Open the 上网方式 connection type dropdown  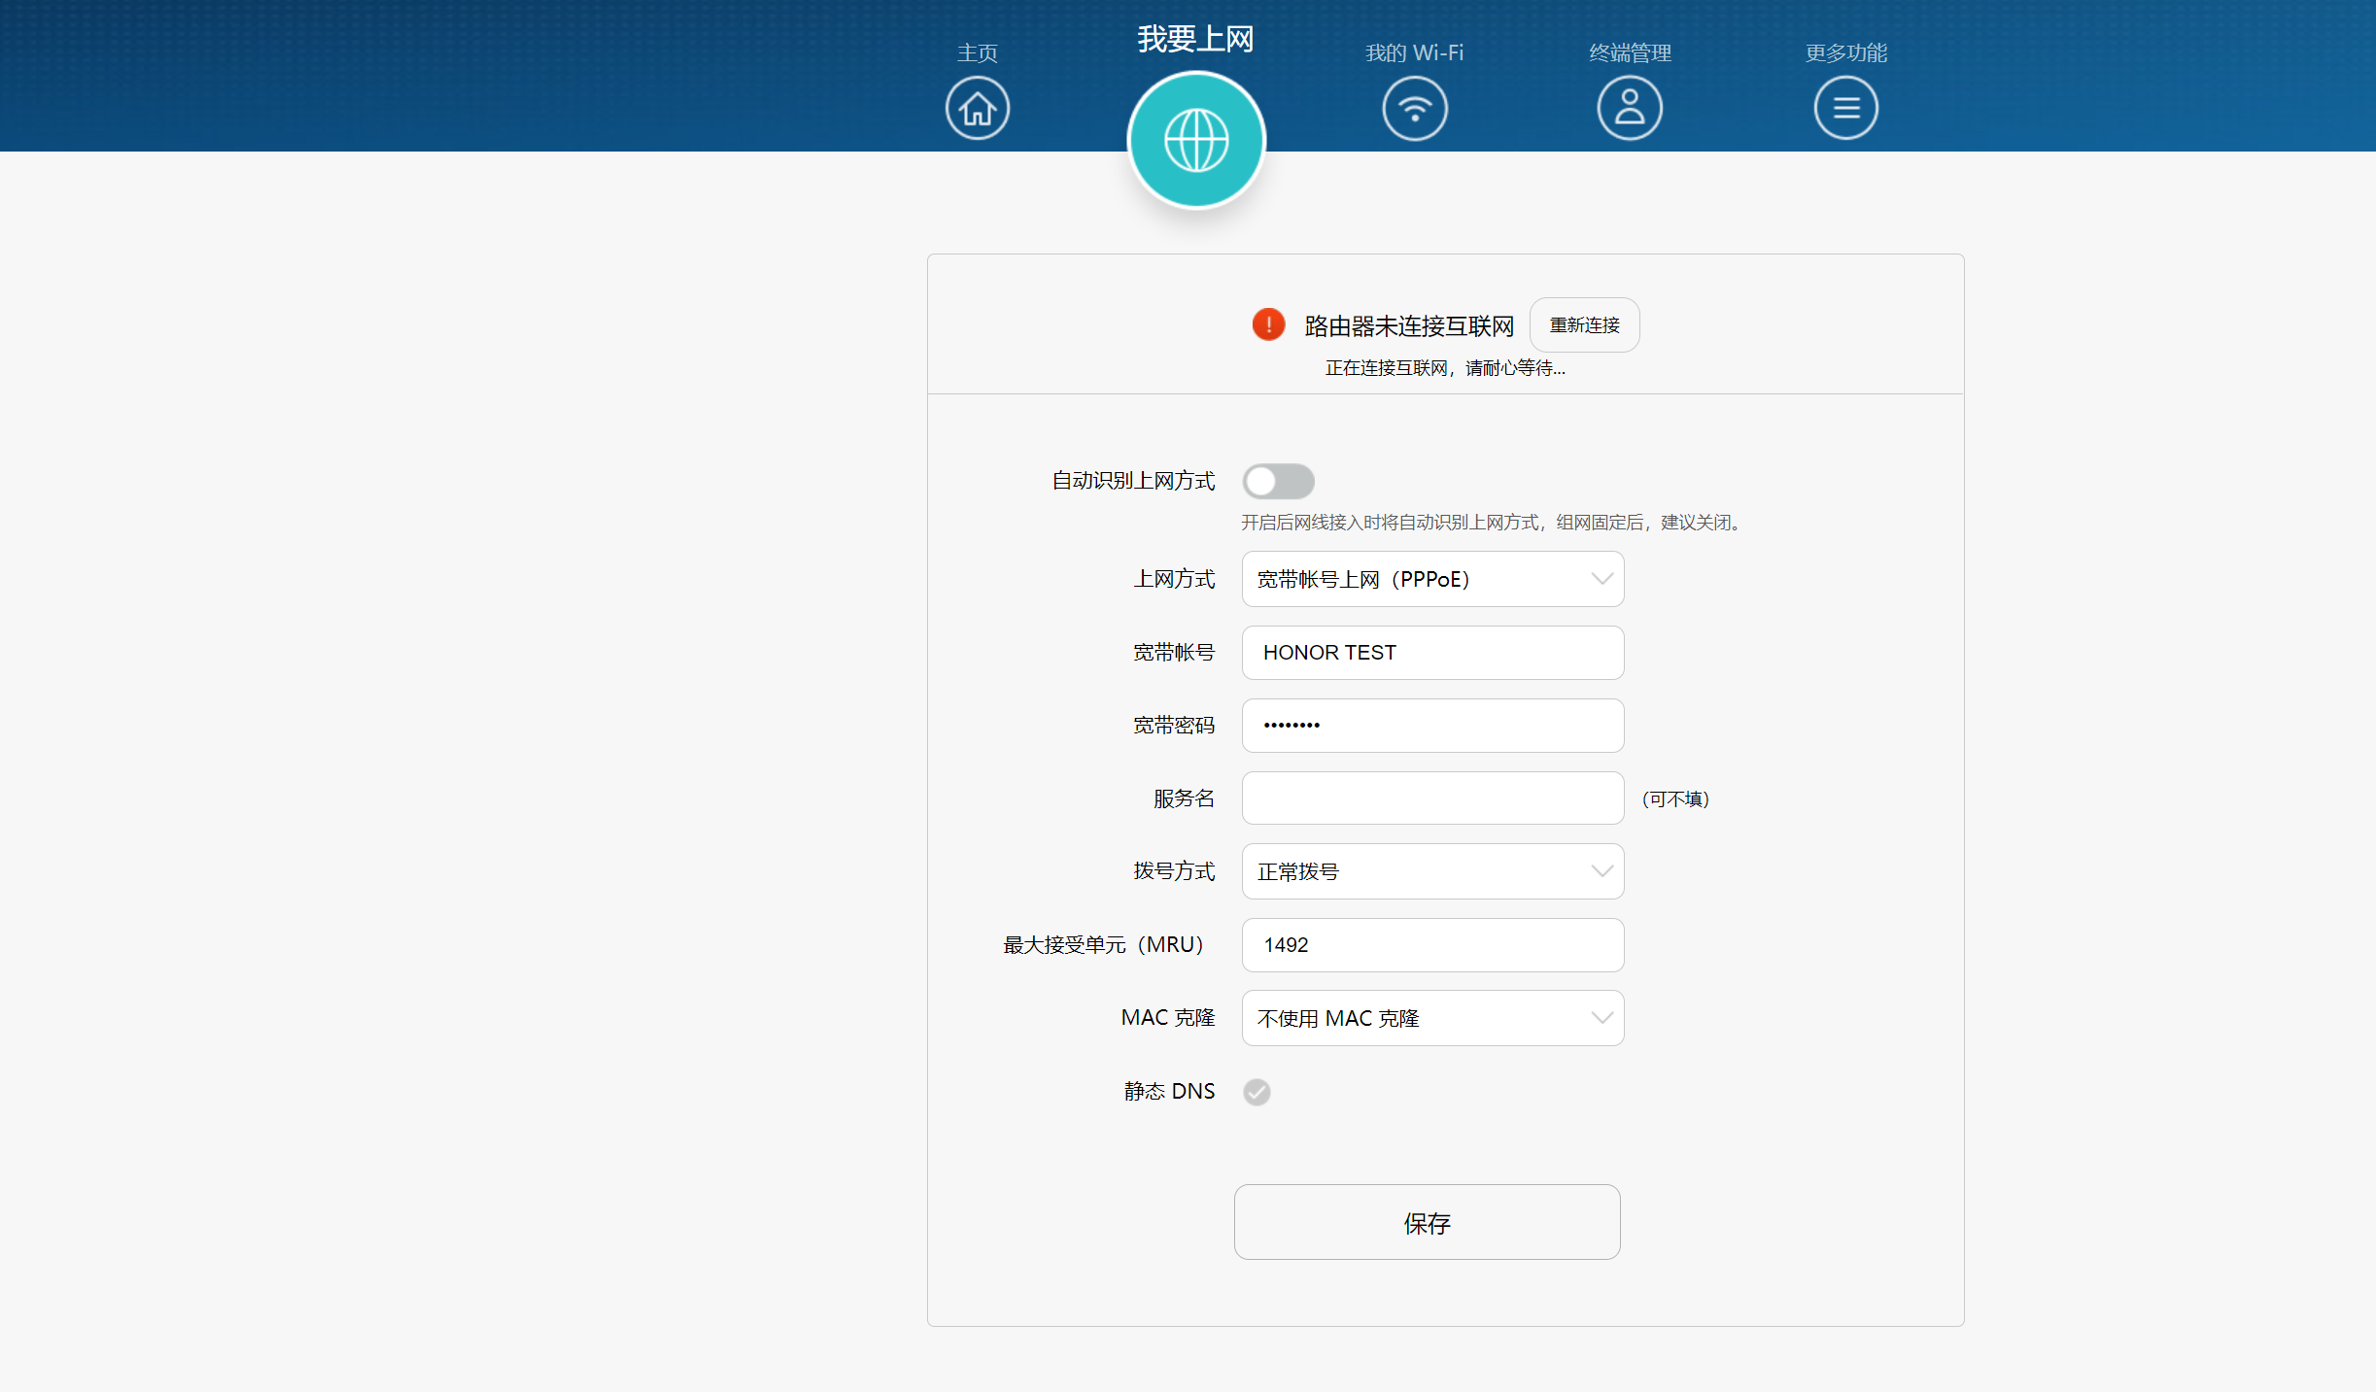(x=1431, y=578)
